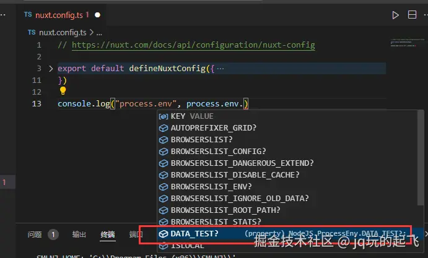
Task: Expand the folded defineNuxtConfig block
Action: (x=51, y=69)
